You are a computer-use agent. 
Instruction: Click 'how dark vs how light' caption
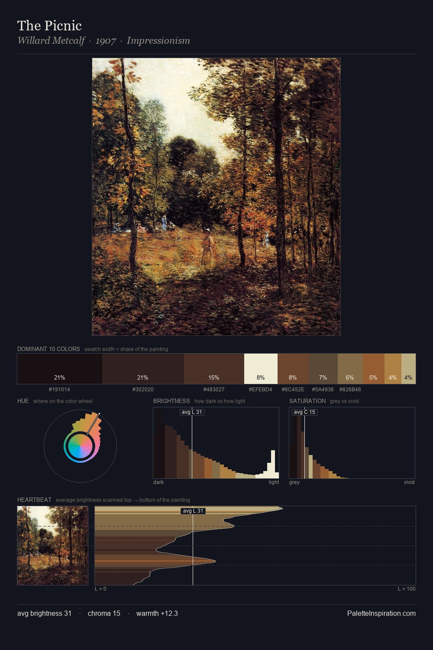[x=220, y=401]
